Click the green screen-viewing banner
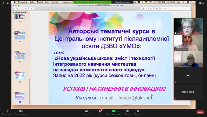 (92, 2)
